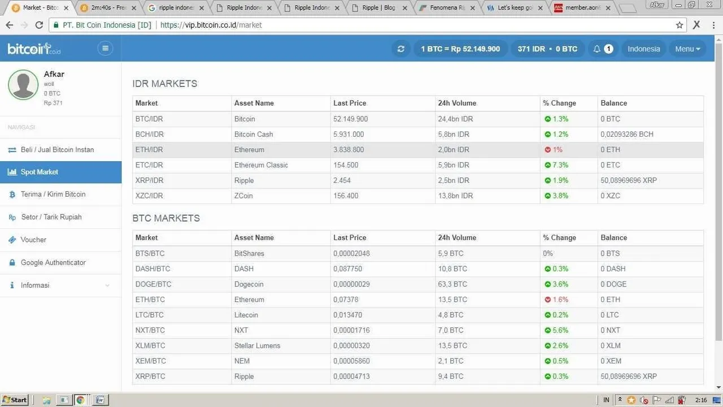Open the XZC/IDR market row
The width and height of the screenshot is (723, 407).
tap(418, 196)
